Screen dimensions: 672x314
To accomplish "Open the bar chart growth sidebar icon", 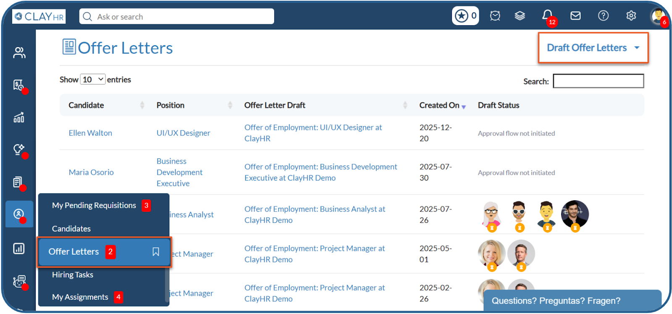I will pyautogui.click(x=19, y=118).
